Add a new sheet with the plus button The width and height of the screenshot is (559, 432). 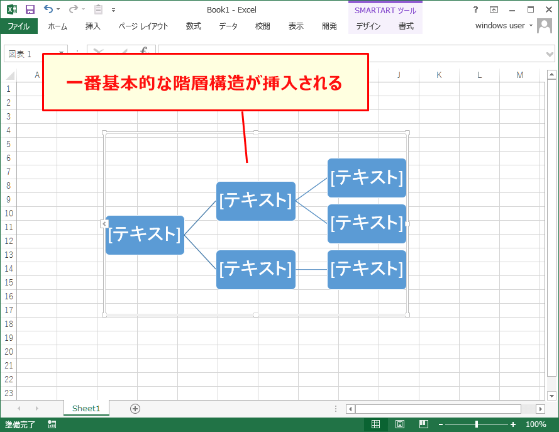tap(134, 408)
